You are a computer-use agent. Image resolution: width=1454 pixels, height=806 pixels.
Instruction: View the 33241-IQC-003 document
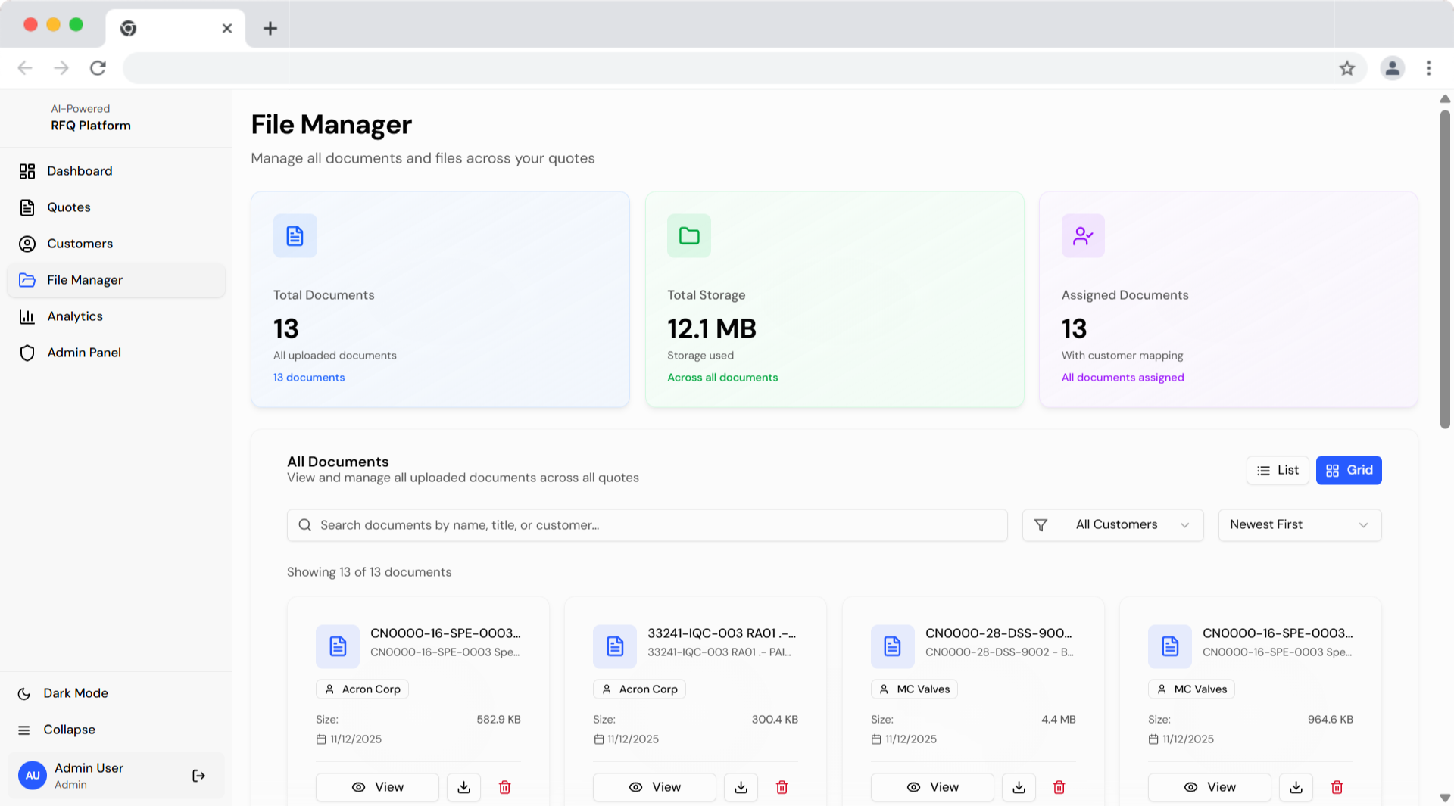[654, 787]
